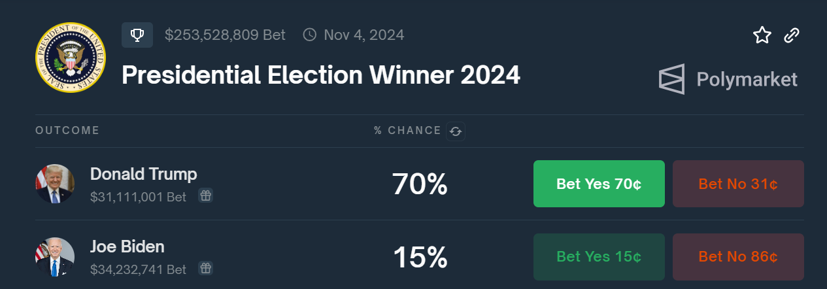The height and width of the screenshot is (289, 827).
Task: Click gift icon under Joe Biden
Action: coord(205,268)
